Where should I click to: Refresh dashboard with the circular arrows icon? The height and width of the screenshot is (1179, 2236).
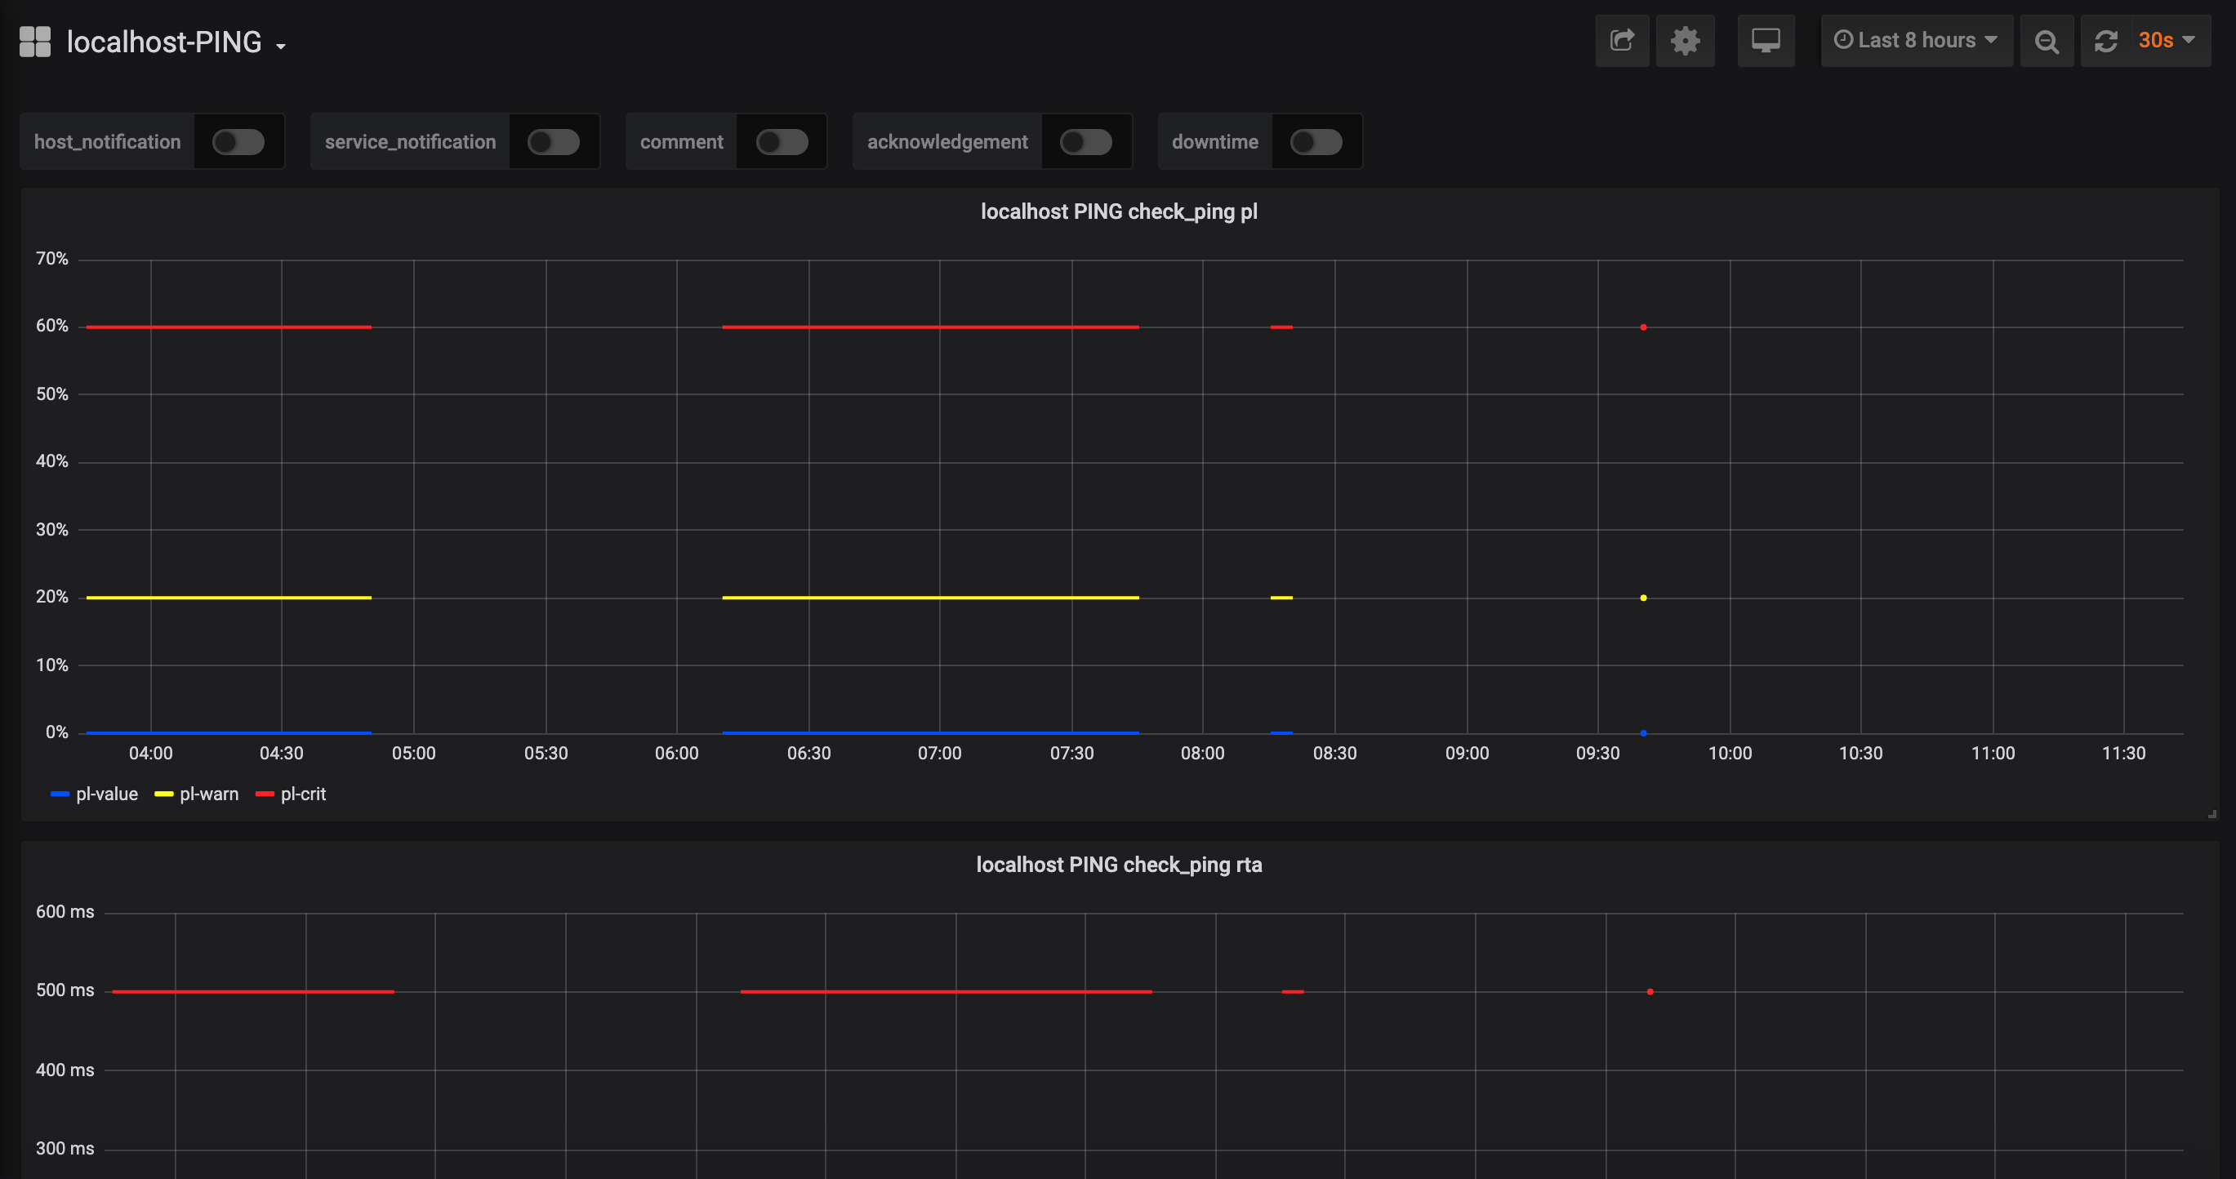click(x=2106, y=41)
